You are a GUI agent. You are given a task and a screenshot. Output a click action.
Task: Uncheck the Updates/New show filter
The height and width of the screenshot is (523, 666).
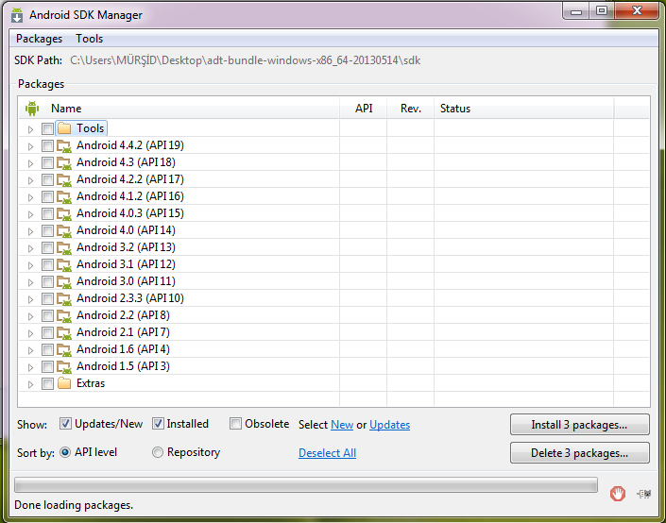65,424
